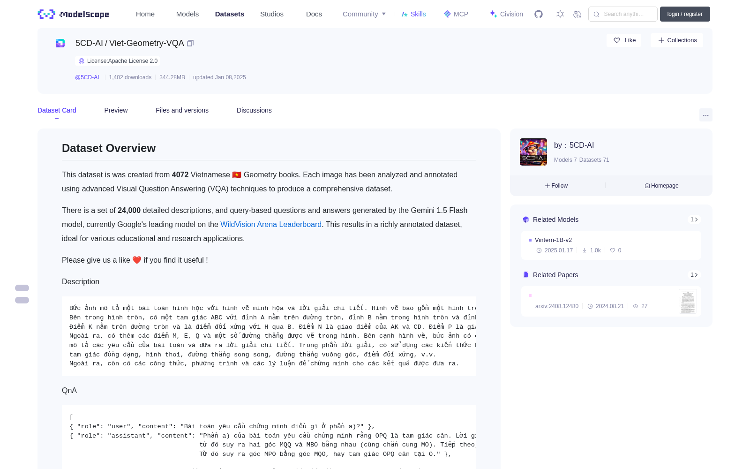Copy dataset name with copy icon
750x469 pixels.
[190, 43]
